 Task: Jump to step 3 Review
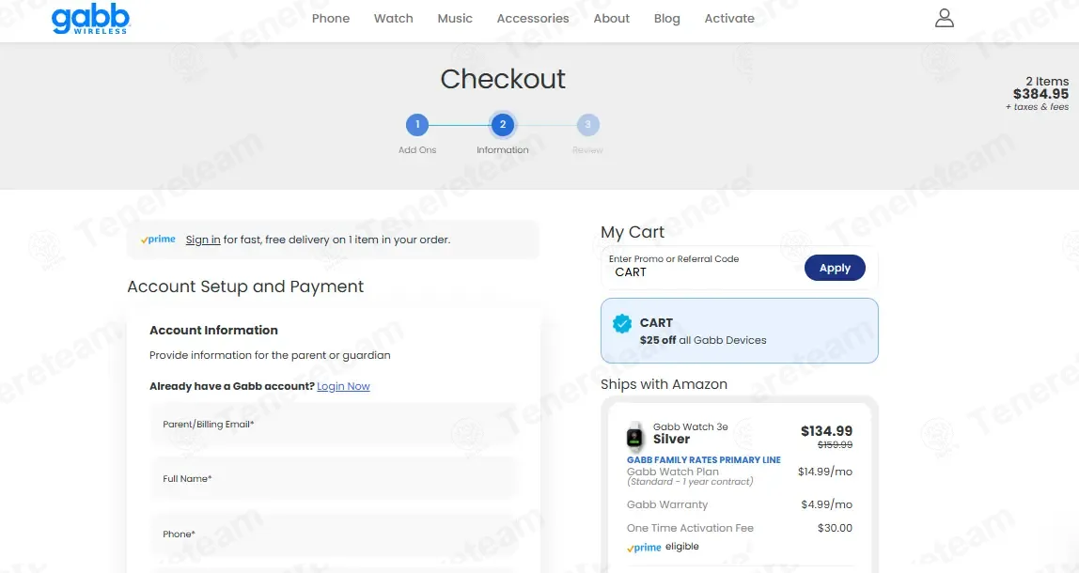(x=587, y=125)
